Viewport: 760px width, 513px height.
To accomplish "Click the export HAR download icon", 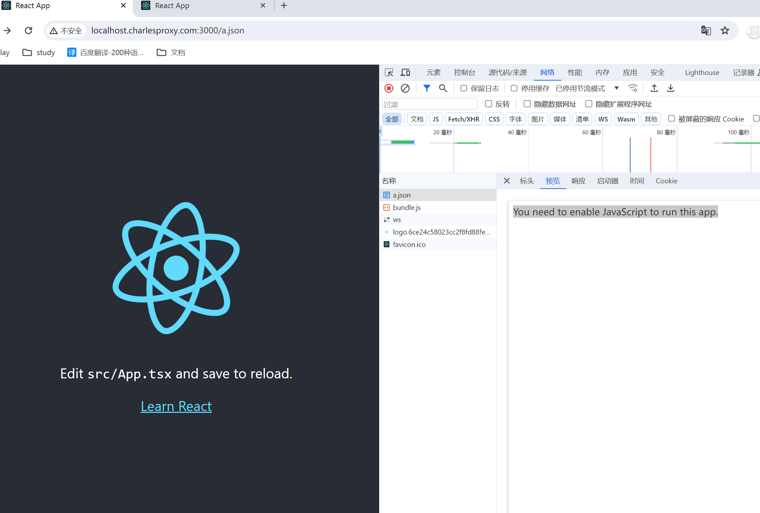I will 670,88.
